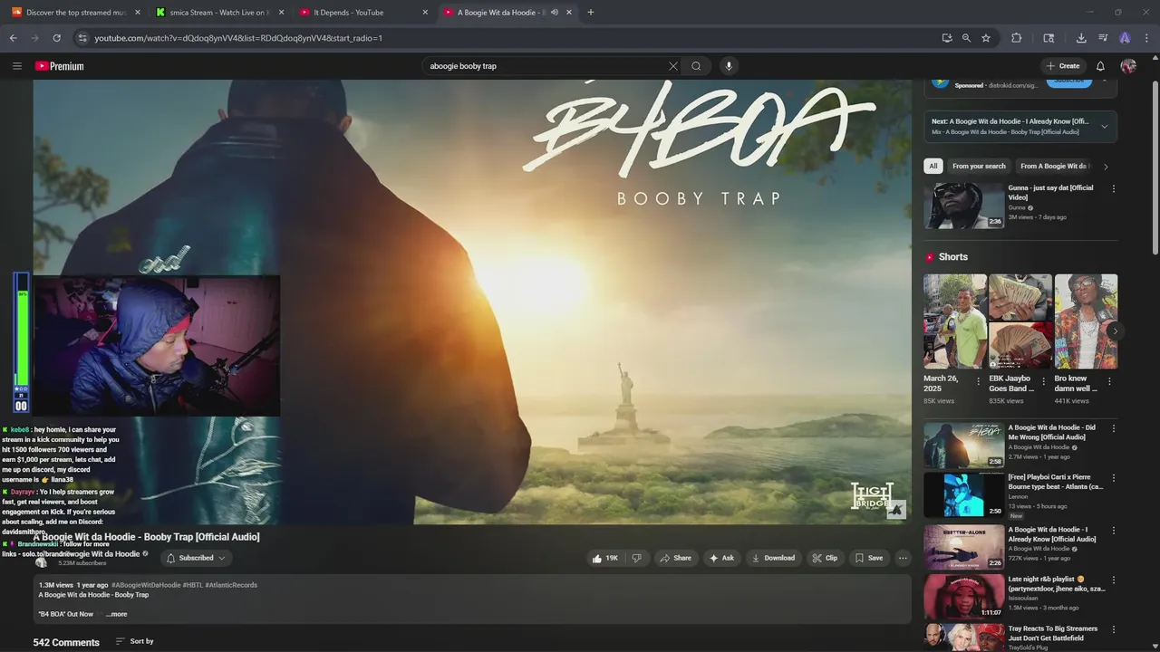Mute the A Boogie Wit da Hoodie tab audio
The width and height of the screenshot is (1160, 652).
(554, 13)
